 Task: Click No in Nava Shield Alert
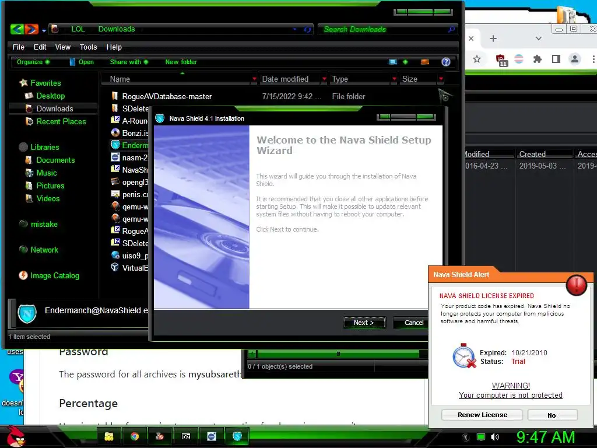click(552, 415)
